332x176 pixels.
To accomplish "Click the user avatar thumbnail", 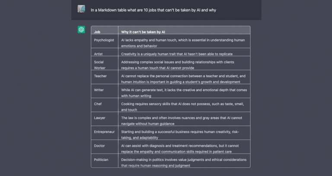I will pyautogui.click(x=81, y=9).
